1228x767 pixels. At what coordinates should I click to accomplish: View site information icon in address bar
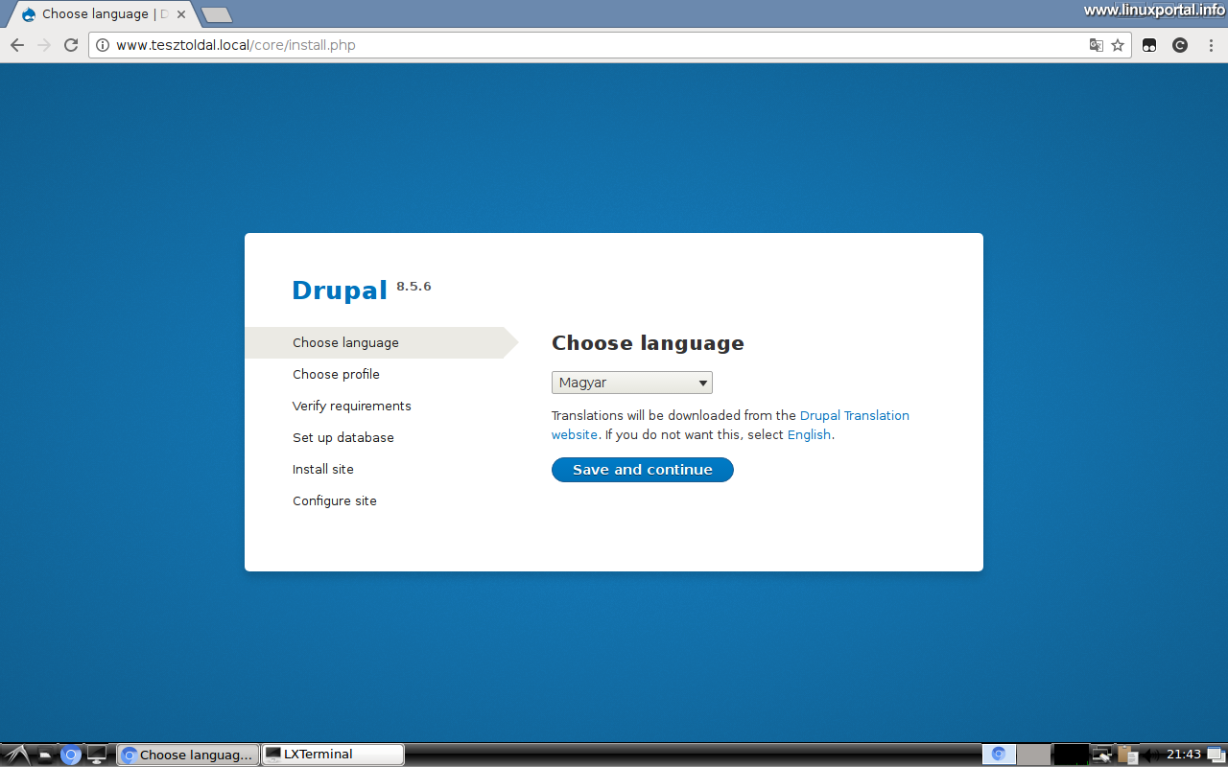coord(103,45)
